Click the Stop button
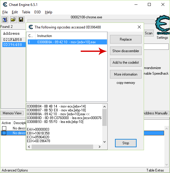The width and height of the screenshot is (170, 173). click(x=126, y=143)
